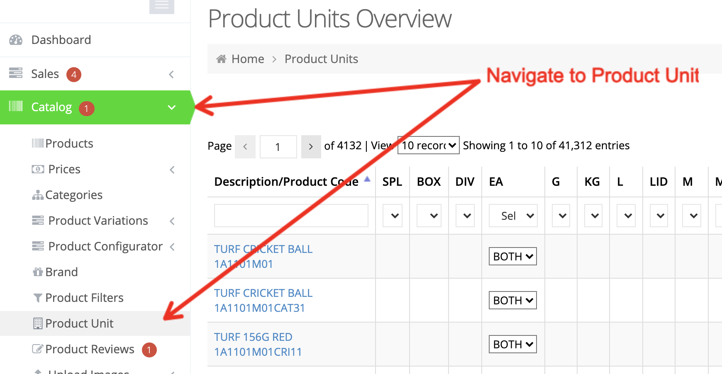Click the Home house icon in breadcrumb

(x=221, y=59)
